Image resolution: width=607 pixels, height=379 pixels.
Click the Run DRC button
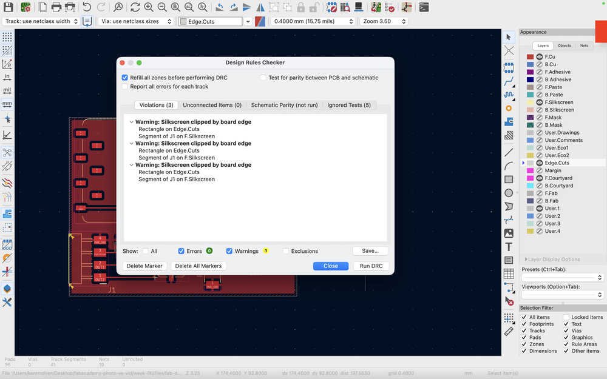click(371, 266)
